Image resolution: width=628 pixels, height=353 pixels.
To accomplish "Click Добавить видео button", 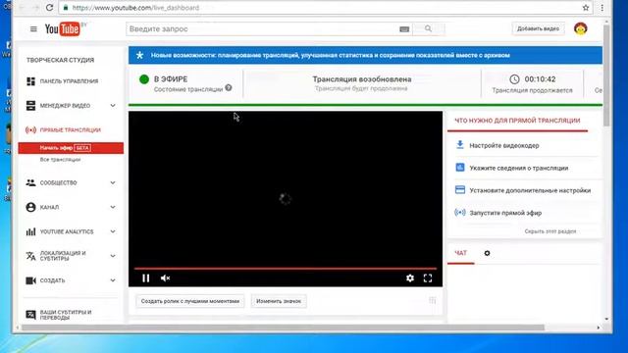I will point(538,28).
